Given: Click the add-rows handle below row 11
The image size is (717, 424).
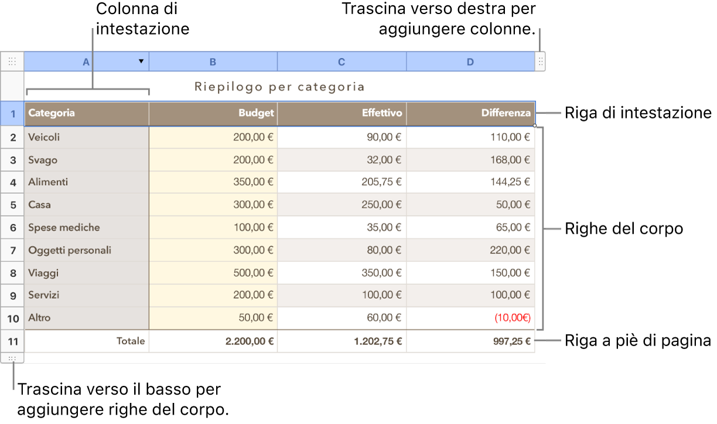Looking at the screenshot, I should pyautogui.click(x=12, y=358).
